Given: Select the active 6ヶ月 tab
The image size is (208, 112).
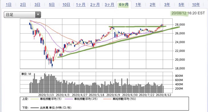Looking at the screenshot, I should pos(124,5).
